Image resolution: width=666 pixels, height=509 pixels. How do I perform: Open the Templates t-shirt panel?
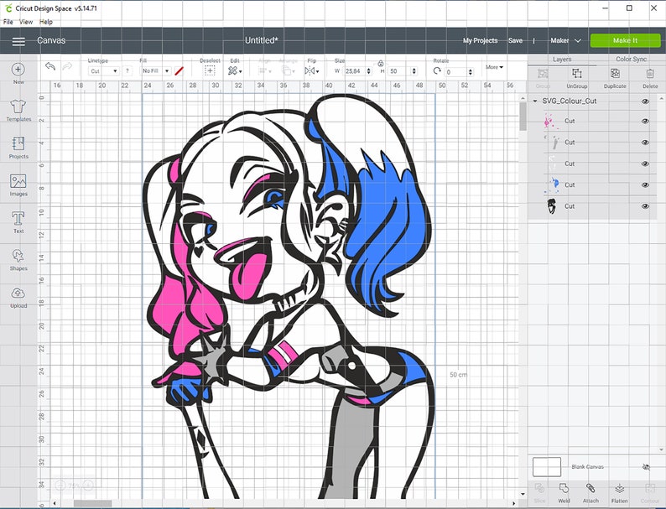[18, 106]
